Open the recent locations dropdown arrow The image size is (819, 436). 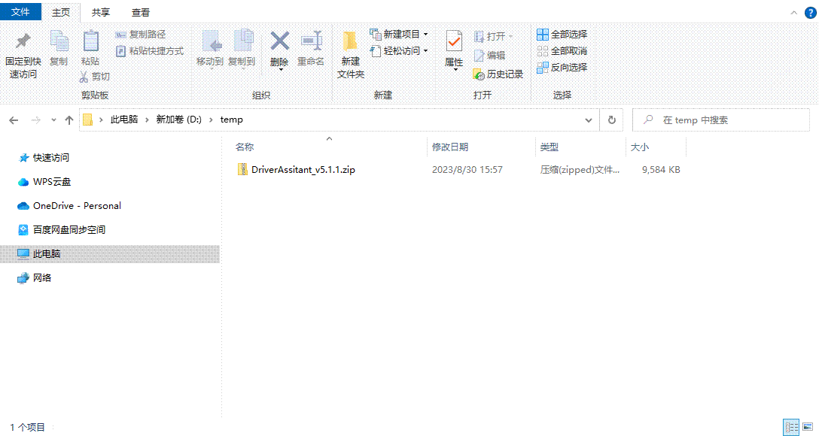[53, 120]
